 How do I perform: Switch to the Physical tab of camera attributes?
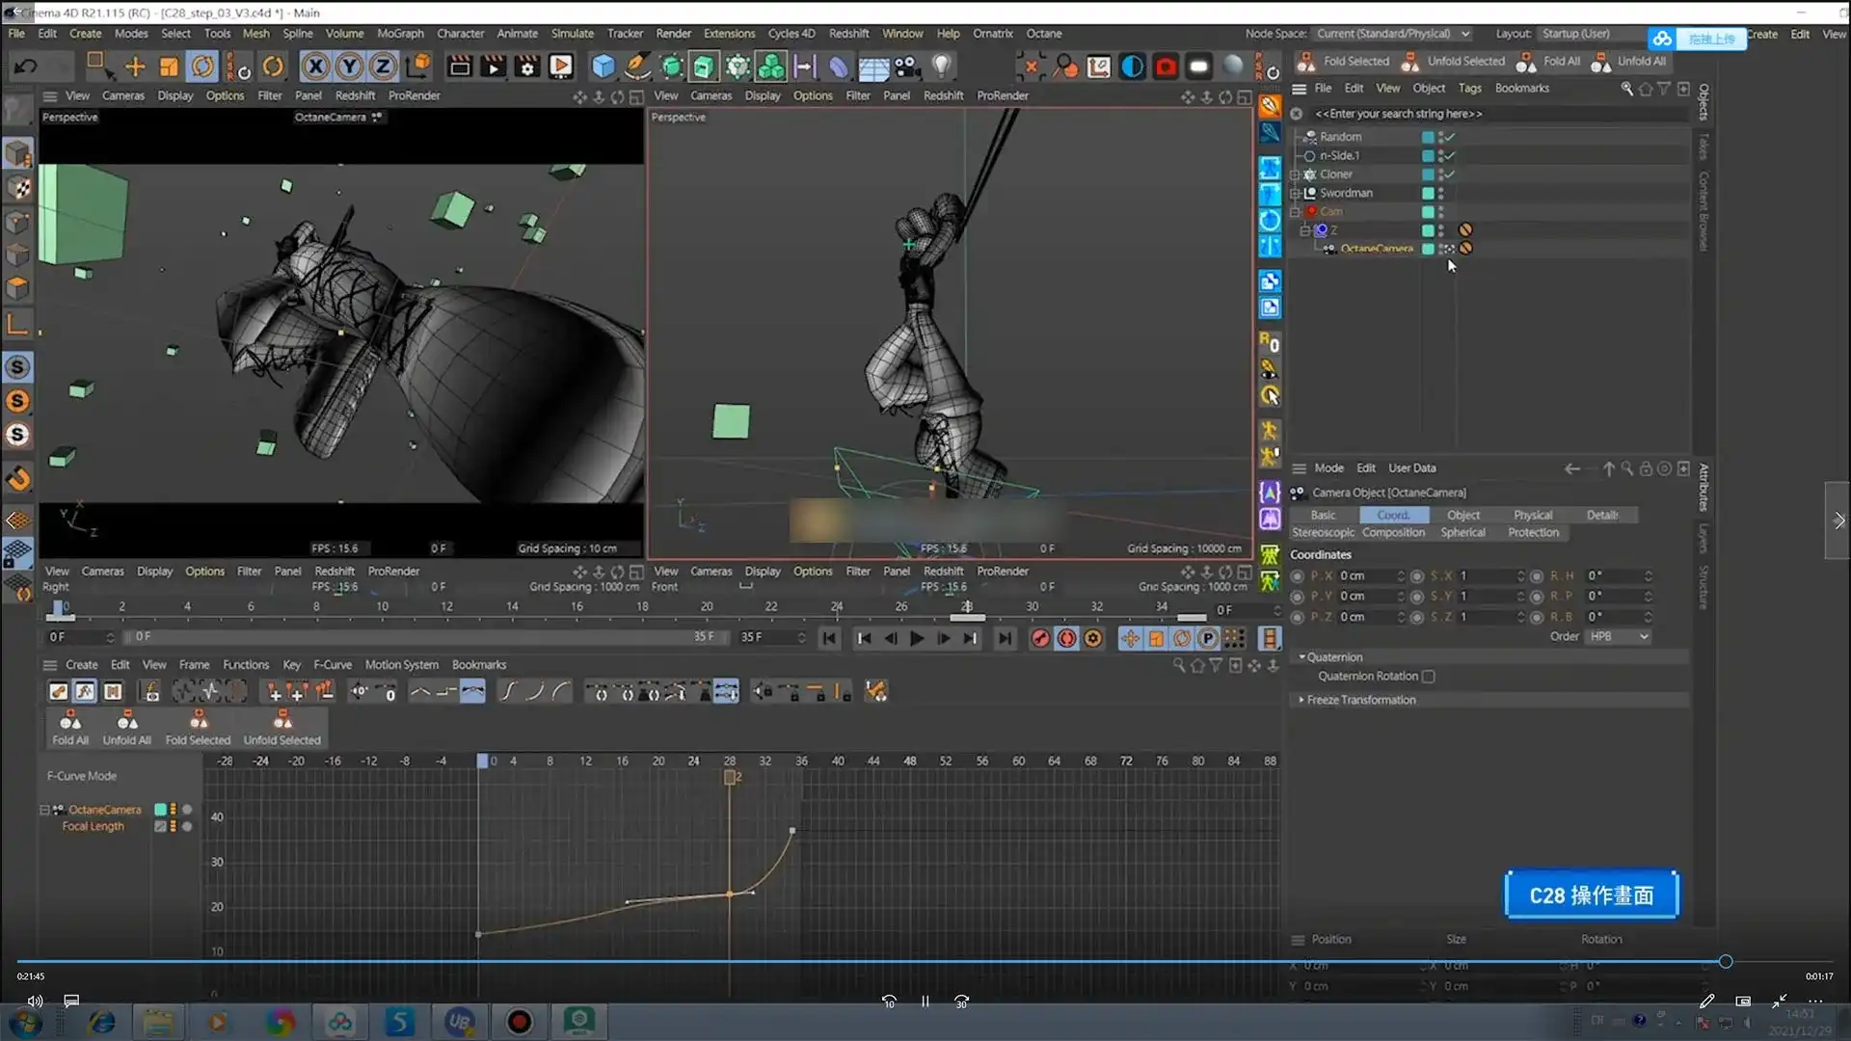(1532, 515)
